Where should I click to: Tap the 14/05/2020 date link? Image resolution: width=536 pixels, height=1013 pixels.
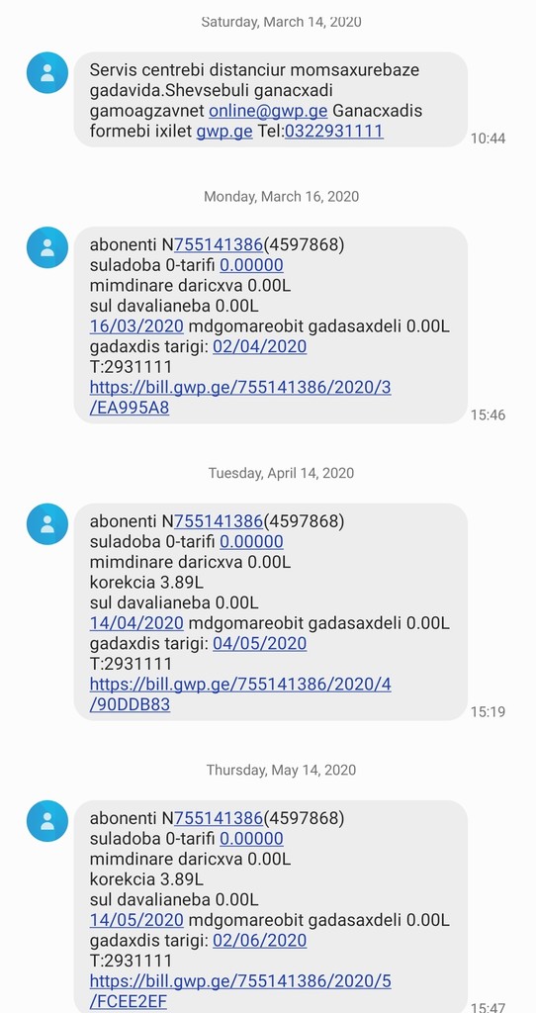(x=136, y=920)
